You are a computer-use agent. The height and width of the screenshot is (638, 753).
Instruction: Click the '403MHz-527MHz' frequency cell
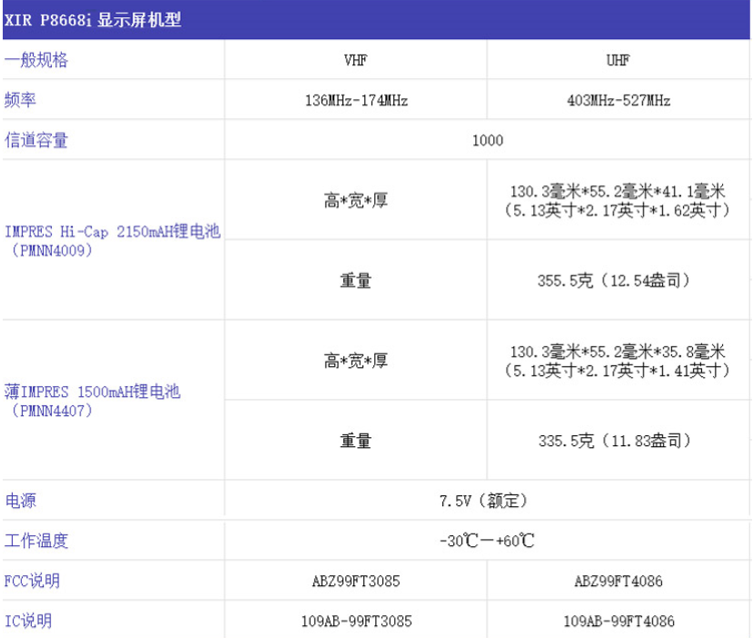tap(619, 100)
